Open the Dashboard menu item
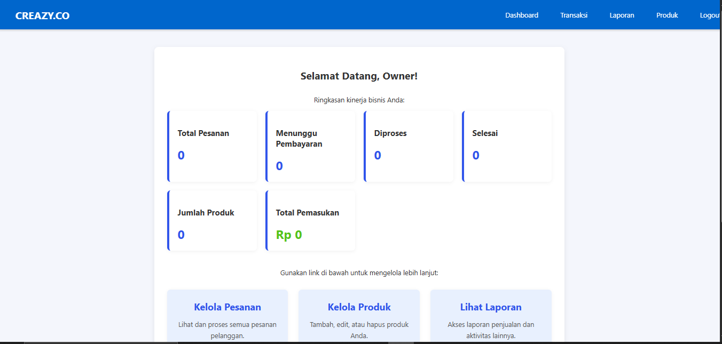The height and width of the screenshot is (344, 722). click(x=521, y=15)
